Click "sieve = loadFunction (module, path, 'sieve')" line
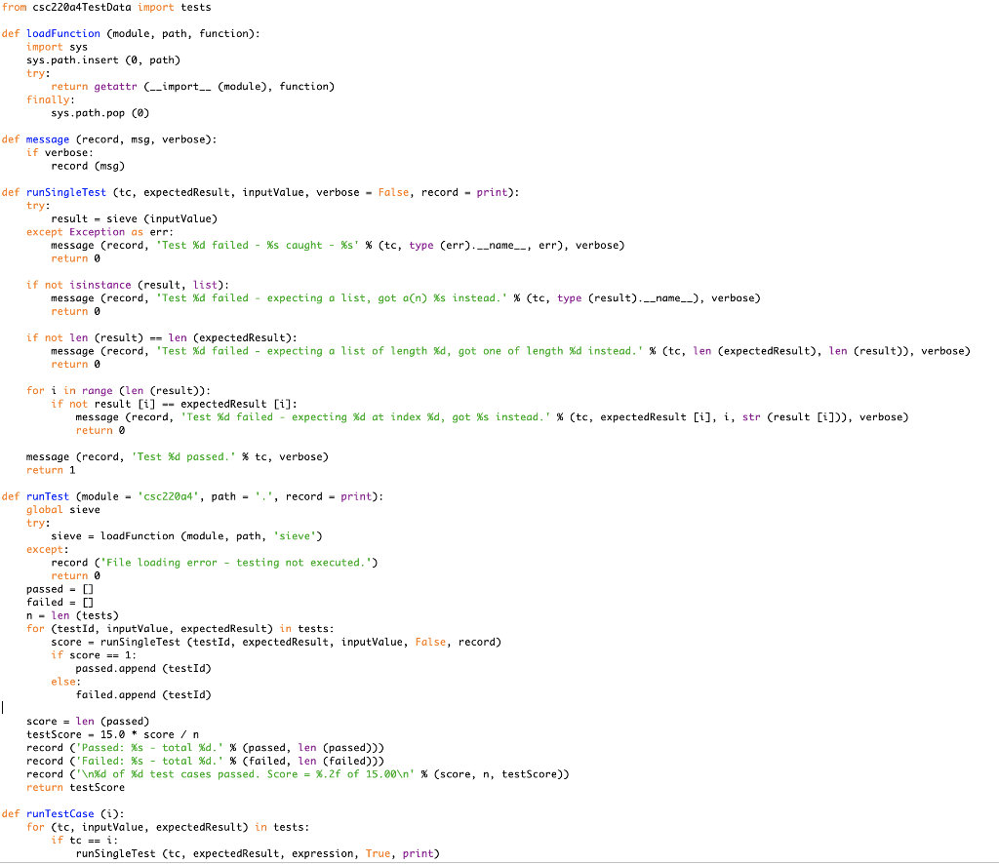This screenshot has width=999, height=864. [x=186, y=536]
